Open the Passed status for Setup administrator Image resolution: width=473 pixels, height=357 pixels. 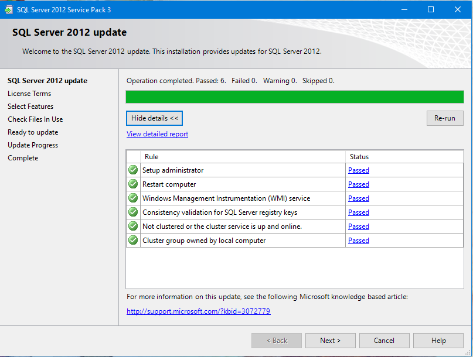click(358, 170)
